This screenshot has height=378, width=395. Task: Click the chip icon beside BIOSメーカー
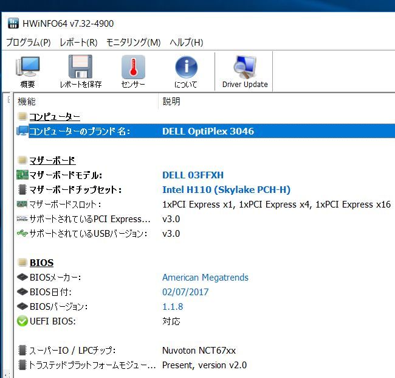pyautogui.click(x=22, y=277)
